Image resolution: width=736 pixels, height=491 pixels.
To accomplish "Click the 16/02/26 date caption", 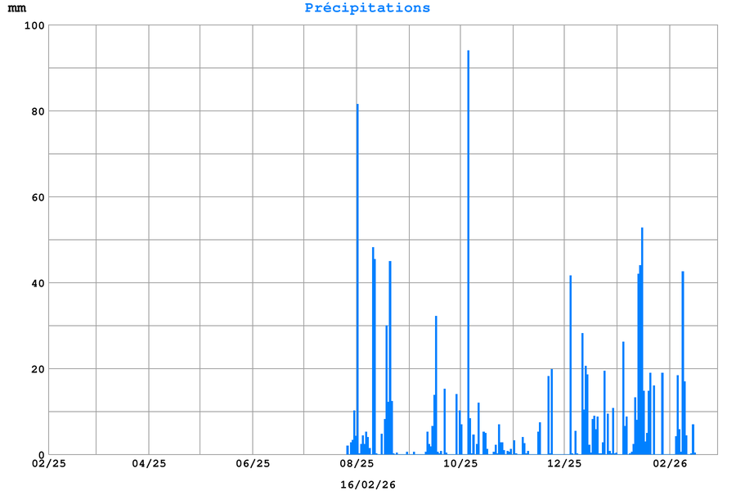I will pyautogui.click(x=367, y=484).
